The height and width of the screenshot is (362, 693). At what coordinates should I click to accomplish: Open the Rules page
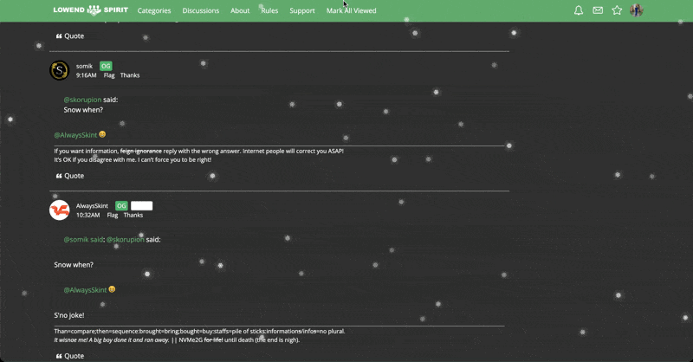click(269, 11)
